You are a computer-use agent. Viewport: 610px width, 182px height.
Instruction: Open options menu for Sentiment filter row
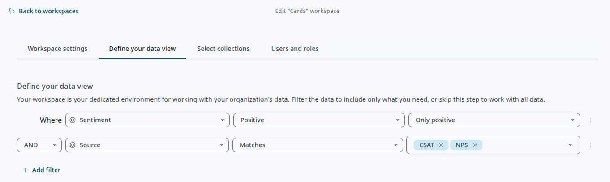click(x=590, y=120)
